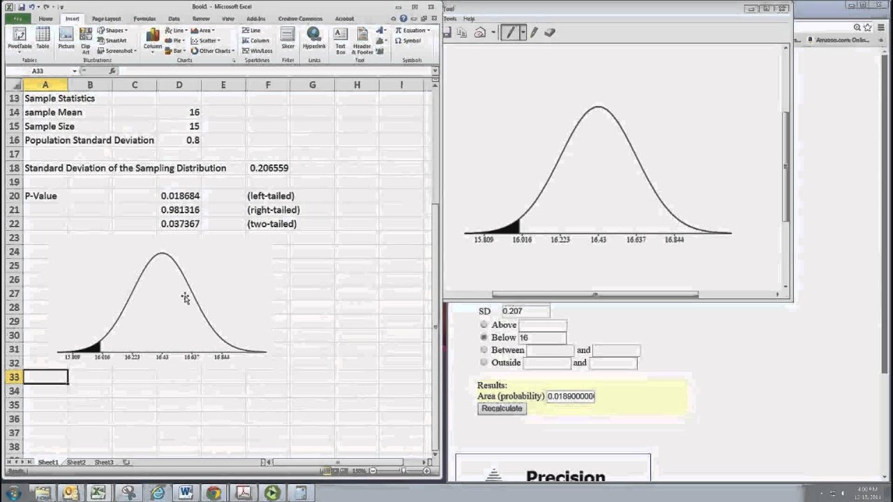Click the Recalculate button
The height and width of the screenshot is (502, 893).
click(502, 409)
